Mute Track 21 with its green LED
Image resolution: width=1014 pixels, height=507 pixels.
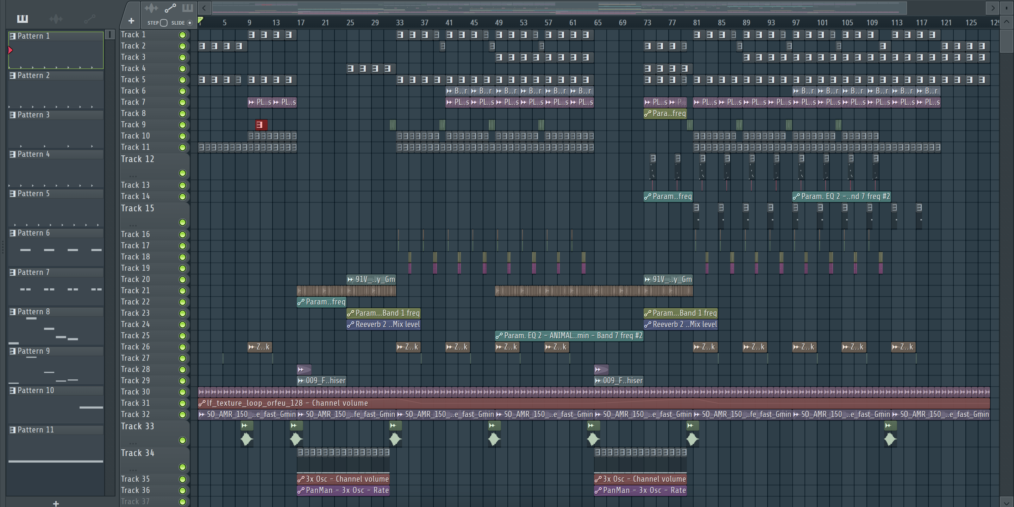pos(182,291)
